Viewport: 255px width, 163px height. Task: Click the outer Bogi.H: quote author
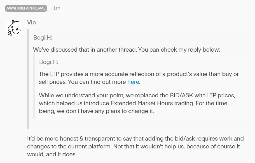(x=43, y=37)
